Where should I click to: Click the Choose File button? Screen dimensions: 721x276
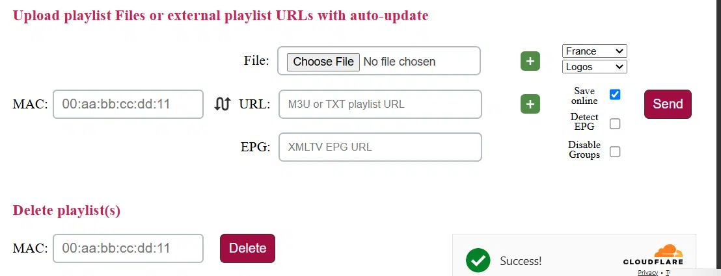pyautogui.click(x=323, y=62)
